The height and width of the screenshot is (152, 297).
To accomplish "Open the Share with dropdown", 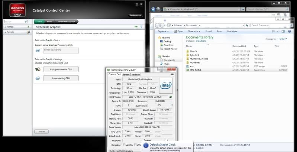I will [x=194, y=31].
